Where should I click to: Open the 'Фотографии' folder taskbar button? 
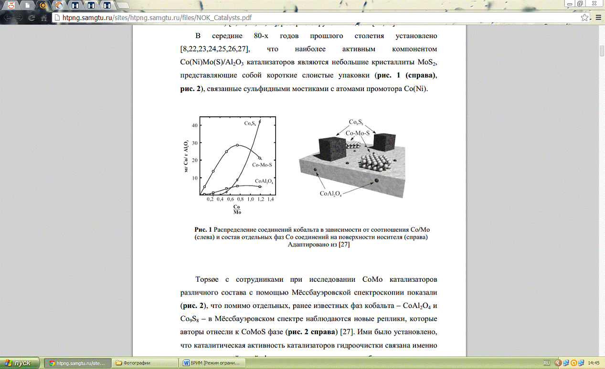pos(146,363)
